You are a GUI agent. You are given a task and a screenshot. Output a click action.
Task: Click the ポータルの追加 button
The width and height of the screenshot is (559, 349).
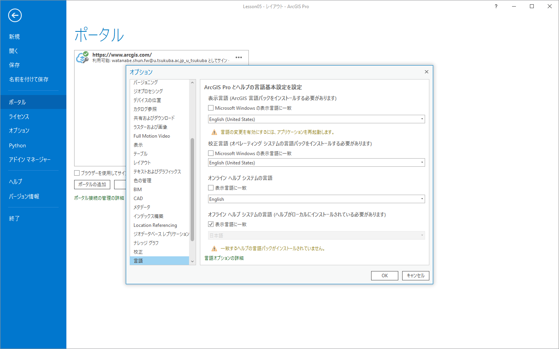coord(92,185)
